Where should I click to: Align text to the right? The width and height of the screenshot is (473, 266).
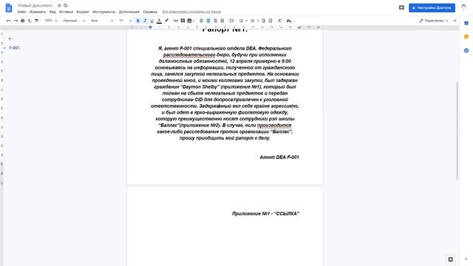(x=215, y=21)
